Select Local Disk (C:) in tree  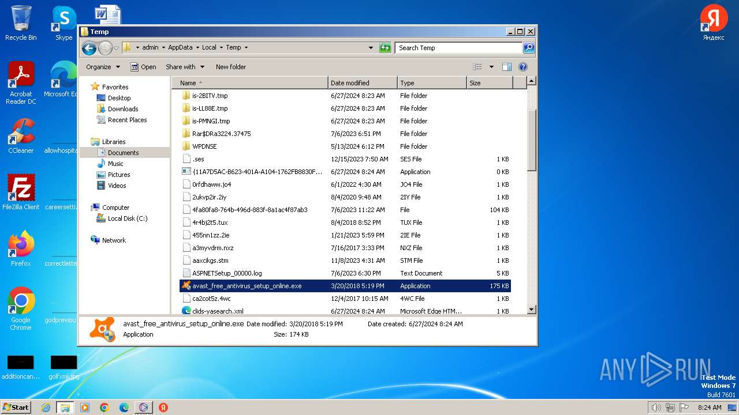(127, 218)
